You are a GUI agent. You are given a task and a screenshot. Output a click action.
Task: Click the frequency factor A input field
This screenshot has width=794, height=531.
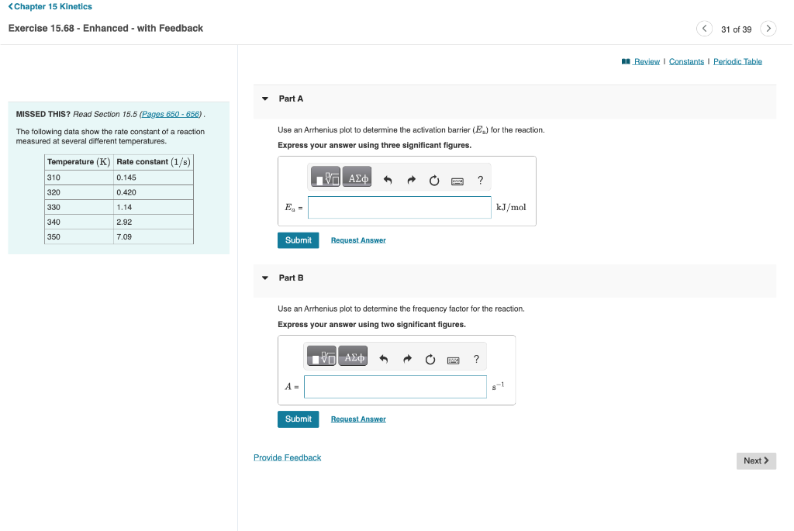point(395,387)
